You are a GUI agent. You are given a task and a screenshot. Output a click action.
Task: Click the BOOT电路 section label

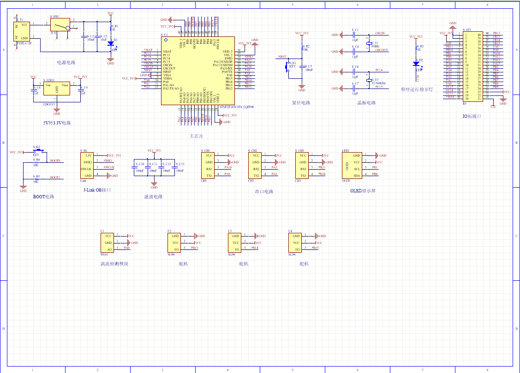pyautogui.click(x=43, y=197)
